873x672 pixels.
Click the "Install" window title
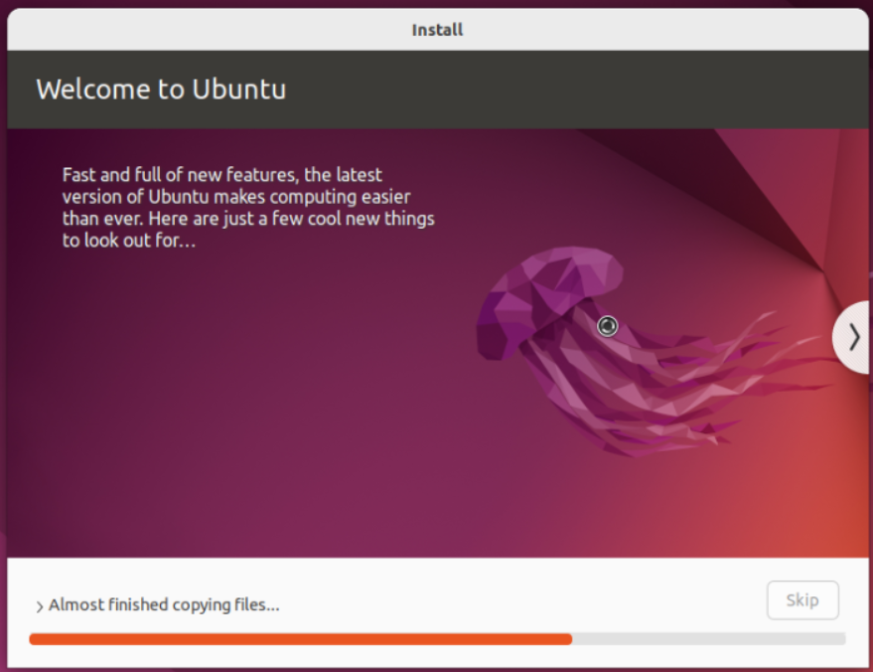tap(437, 30)
